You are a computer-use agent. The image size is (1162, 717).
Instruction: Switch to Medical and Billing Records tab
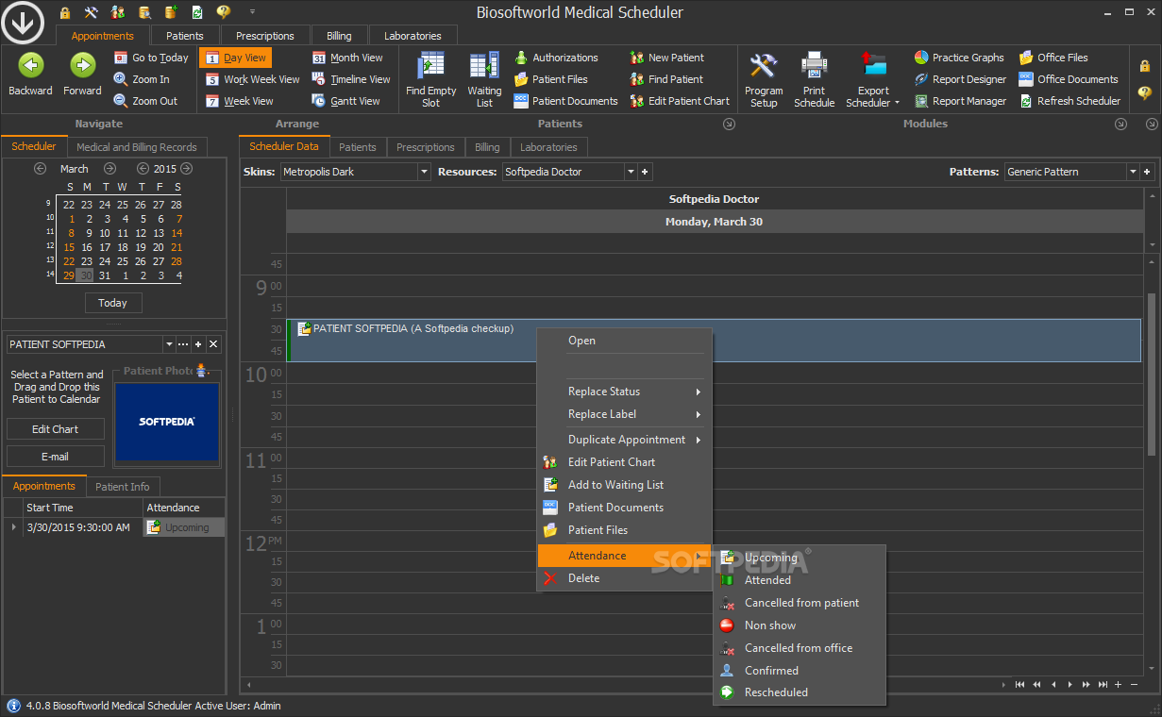(137, 147)
